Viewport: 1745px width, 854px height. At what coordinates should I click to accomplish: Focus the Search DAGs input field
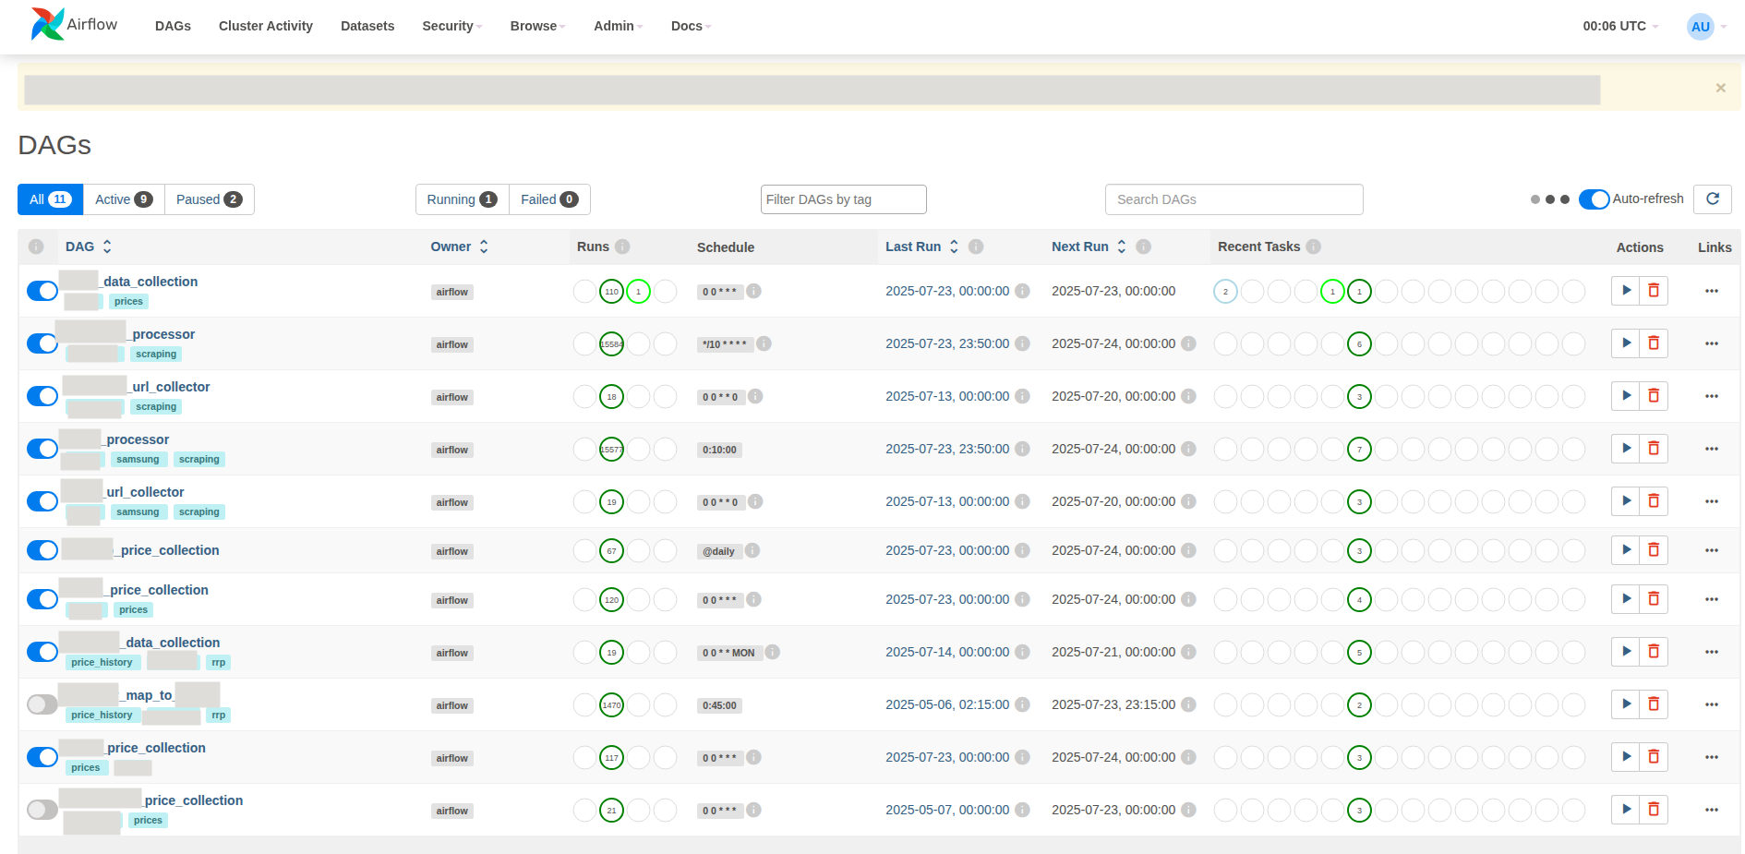[1234, 199]
